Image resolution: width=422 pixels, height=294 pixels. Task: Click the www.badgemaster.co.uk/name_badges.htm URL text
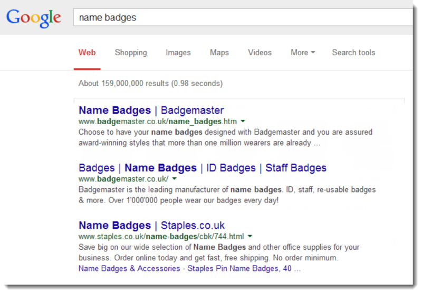click(158, 121)
